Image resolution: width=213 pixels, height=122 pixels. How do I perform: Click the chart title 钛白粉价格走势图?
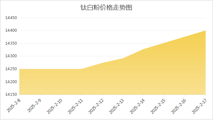pos(106,7)
